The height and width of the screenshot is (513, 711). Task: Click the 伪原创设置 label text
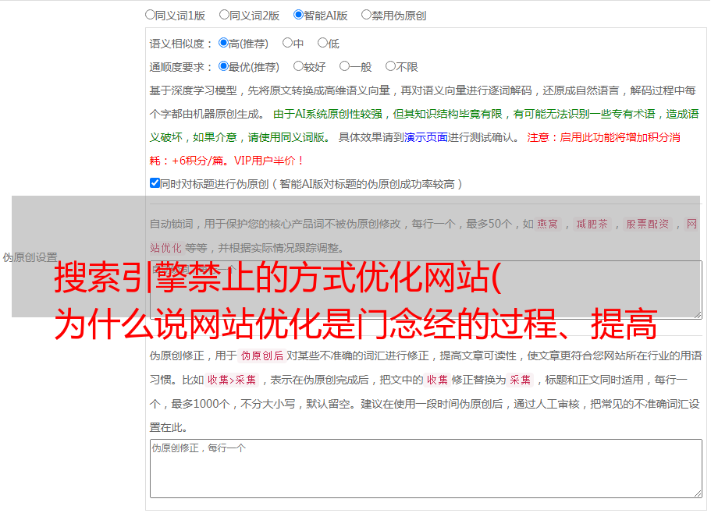pos(30,257)
